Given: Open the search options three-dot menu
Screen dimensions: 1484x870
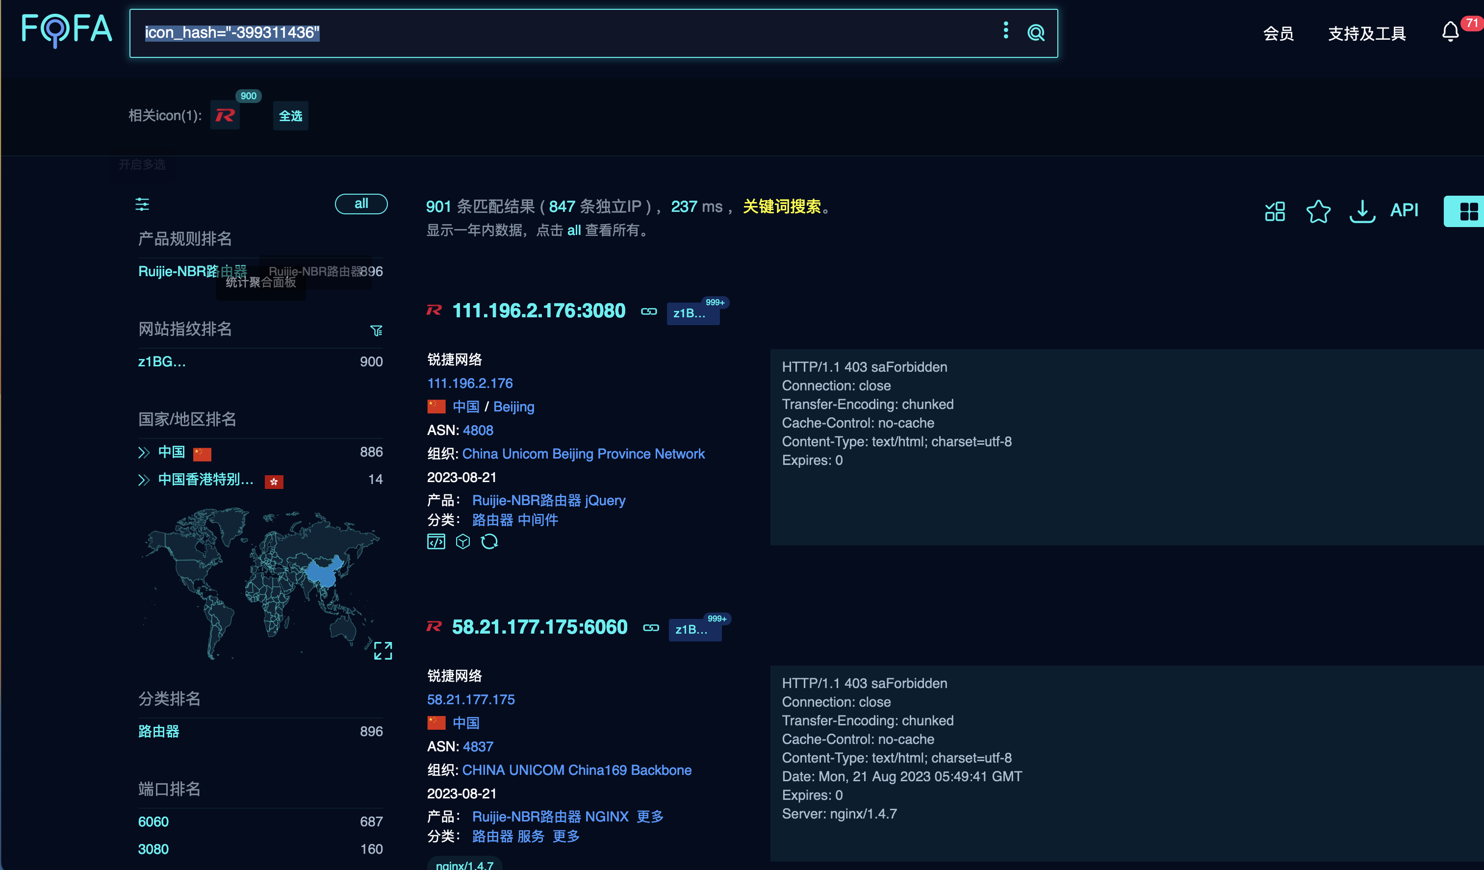Looking at the screenshot, I should point(1005,30).
